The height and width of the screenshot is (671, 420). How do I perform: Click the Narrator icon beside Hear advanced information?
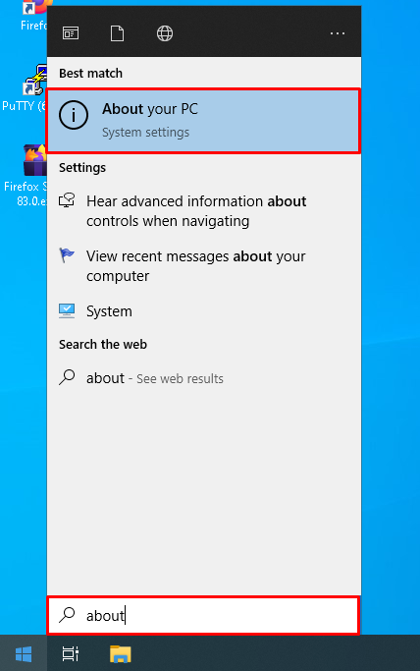click(67, 200)
